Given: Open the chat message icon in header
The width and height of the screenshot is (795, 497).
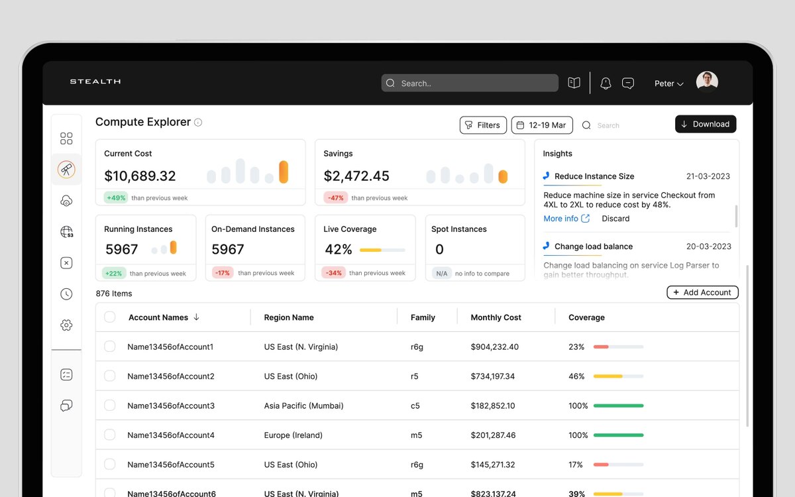Looking at the screenshot, I should pos(628,83).
